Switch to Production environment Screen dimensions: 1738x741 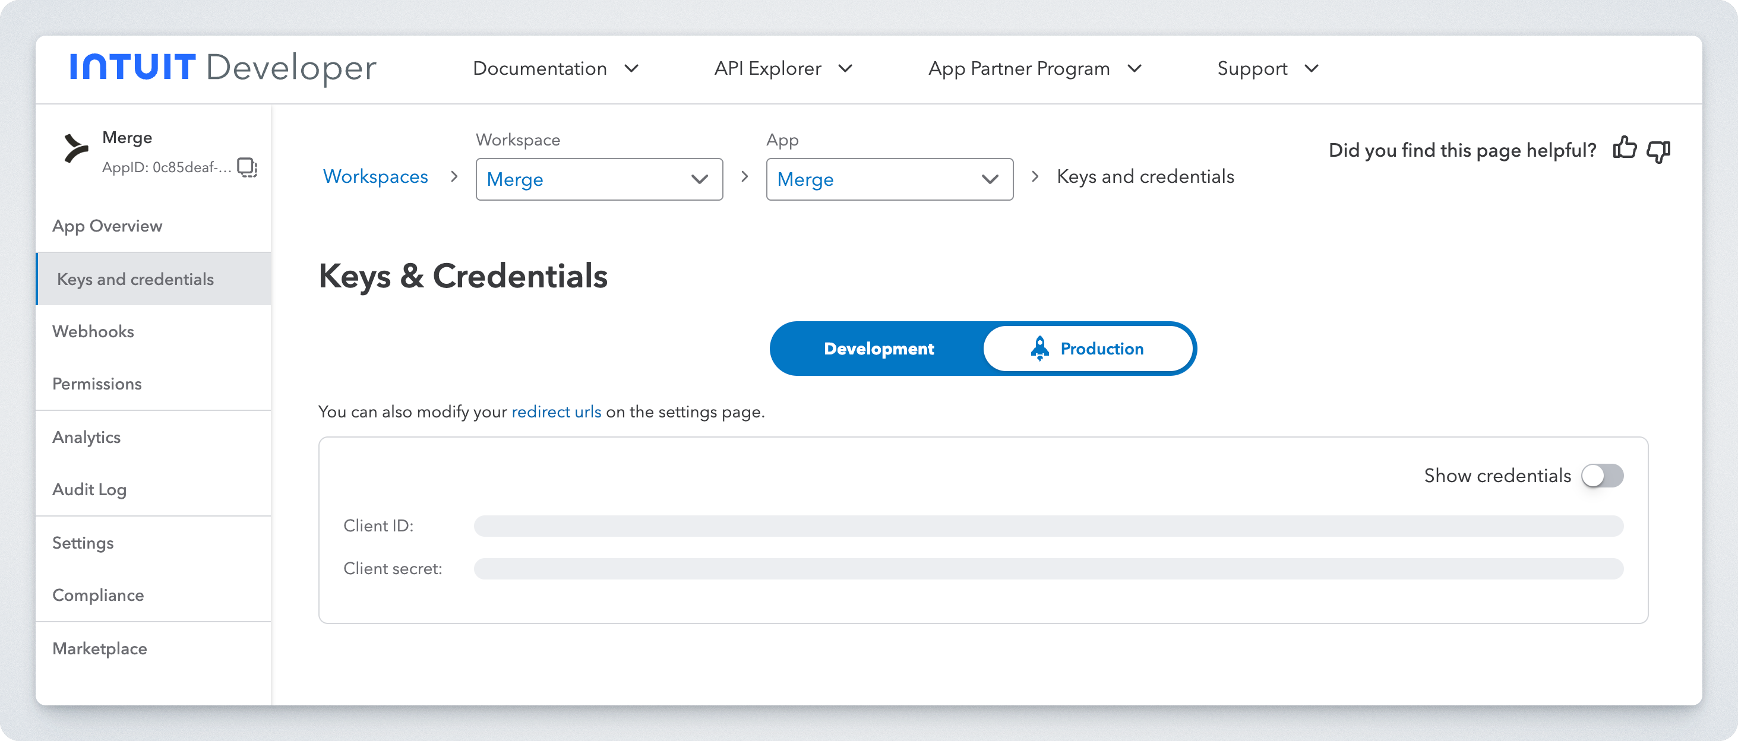(x=1088, y=349)
